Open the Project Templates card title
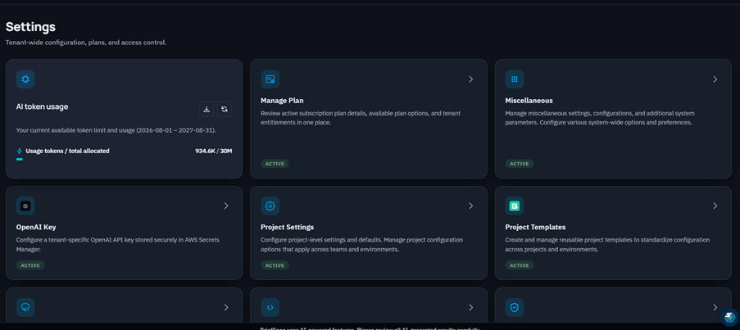This screenshot has width=740, height=330. [x=535, y=227]
